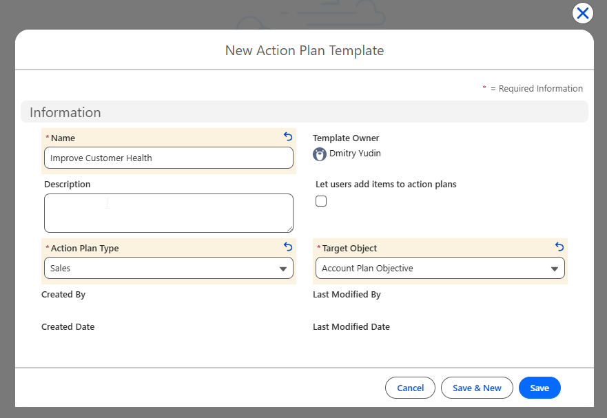Click the owner name Dmitry Yudin
Image resolution: width=607 pixels, height=418 pixels.
[355, 154]
